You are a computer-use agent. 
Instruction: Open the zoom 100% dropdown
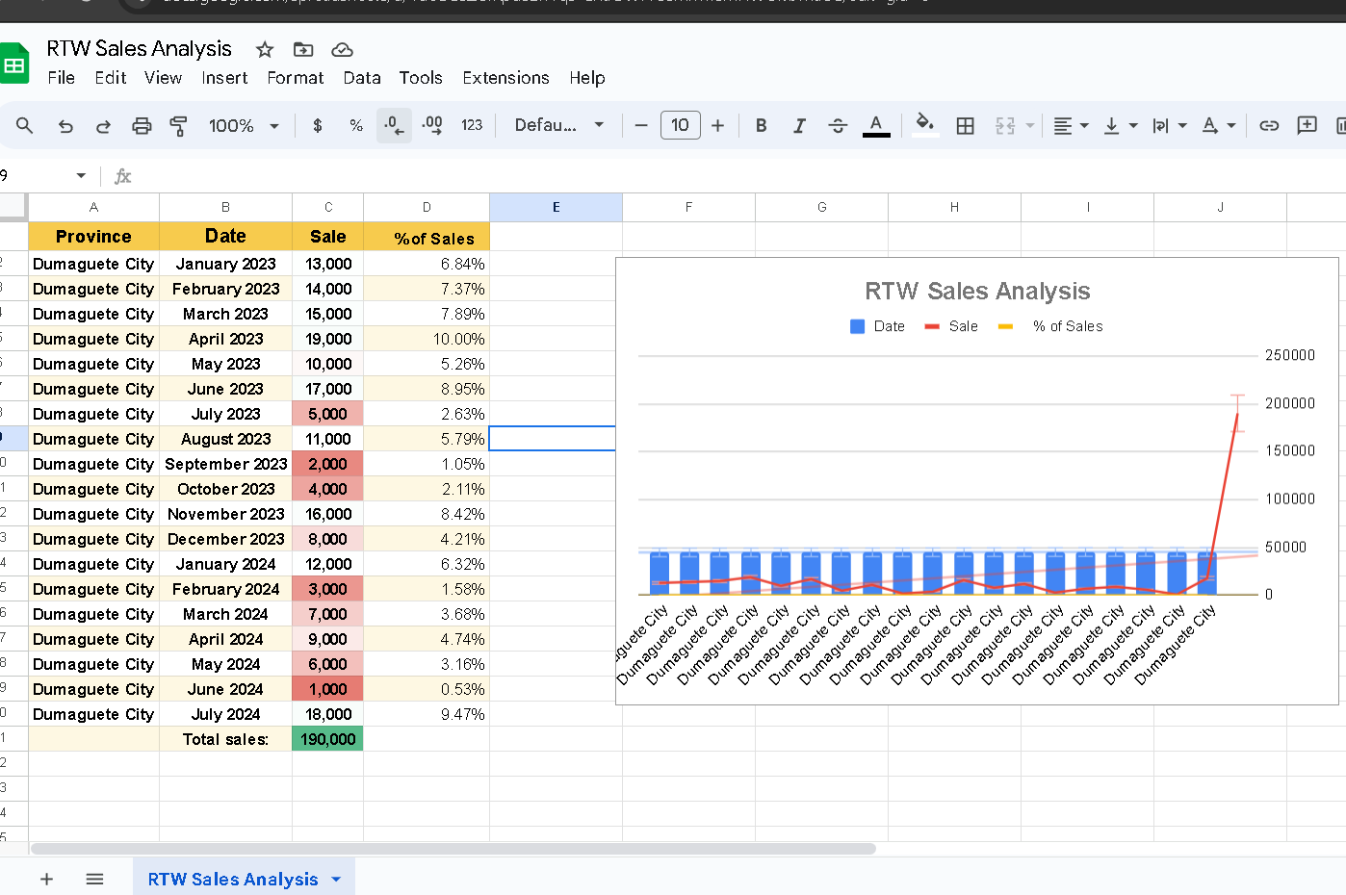(x=244, y=125)
